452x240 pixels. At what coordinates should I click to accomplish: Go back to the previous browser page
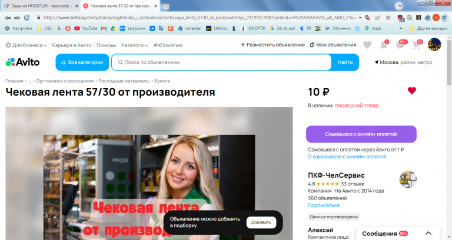pos(8,18)
